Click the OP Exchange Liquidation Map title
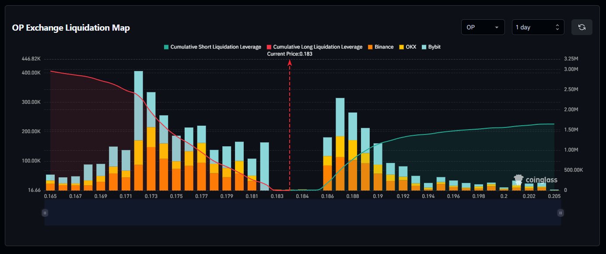Viewport: 606px width, 254px height. (x=71, y=28)
